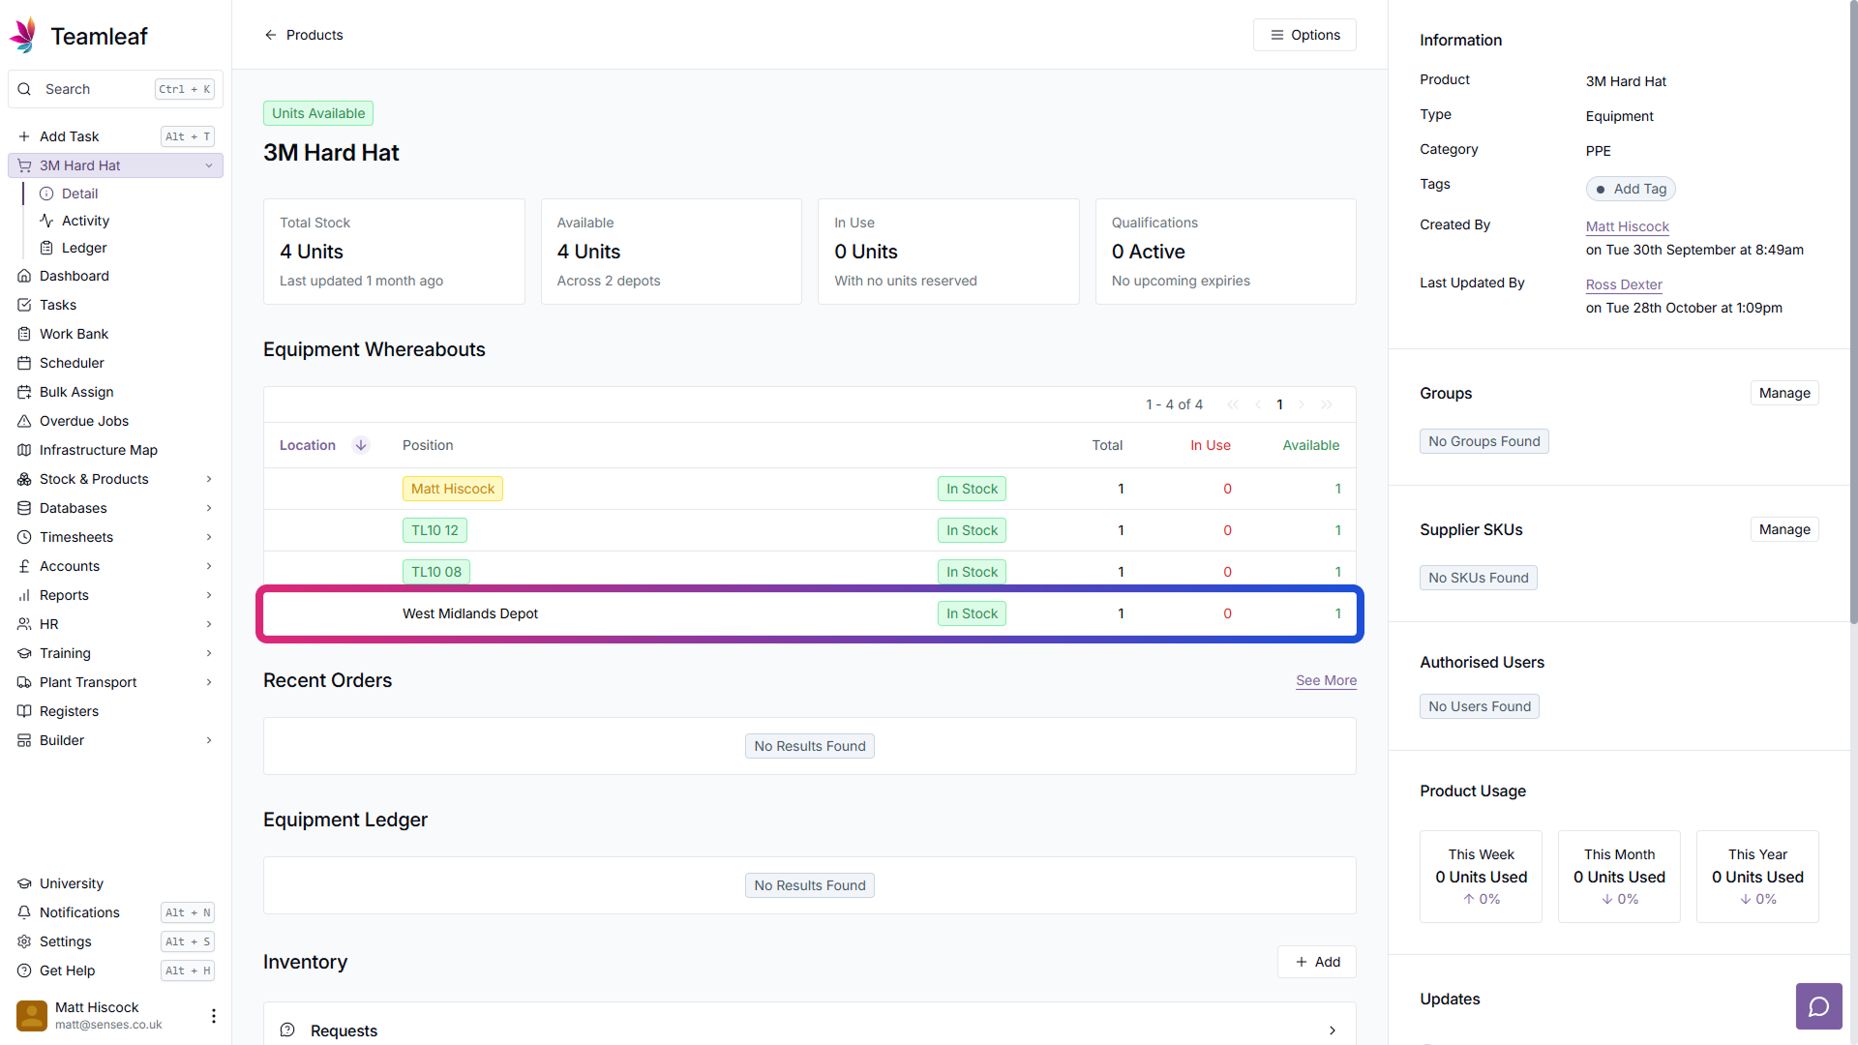The image size is (1858, 1045).
Task: Open the chat support bubble icon
Action: pyautogui.click(x=1818, y=1006)
